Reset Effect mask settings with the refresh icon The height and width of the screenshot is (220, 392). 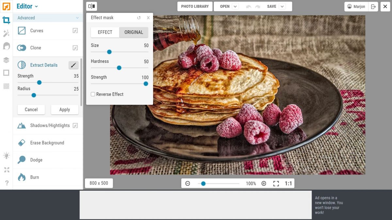pos(139,18)
